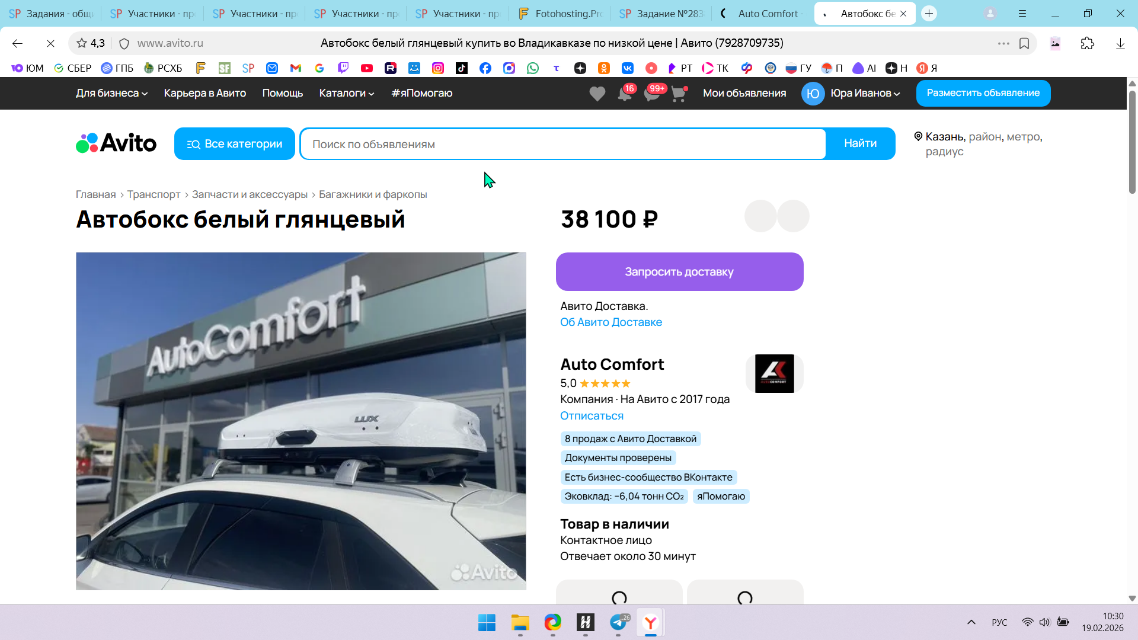Open Avito favorites heart icon

point(597,94)
